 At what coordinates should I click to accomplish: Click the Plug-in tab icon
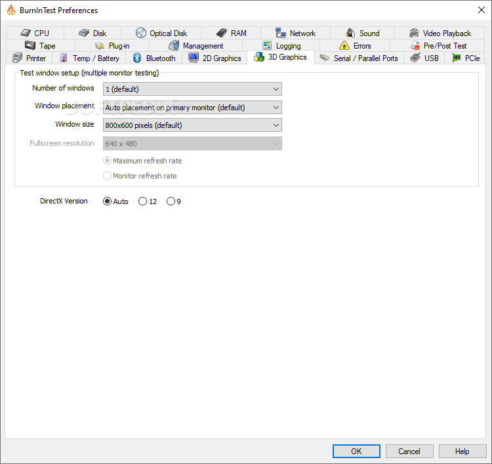(x=100, y=46)
